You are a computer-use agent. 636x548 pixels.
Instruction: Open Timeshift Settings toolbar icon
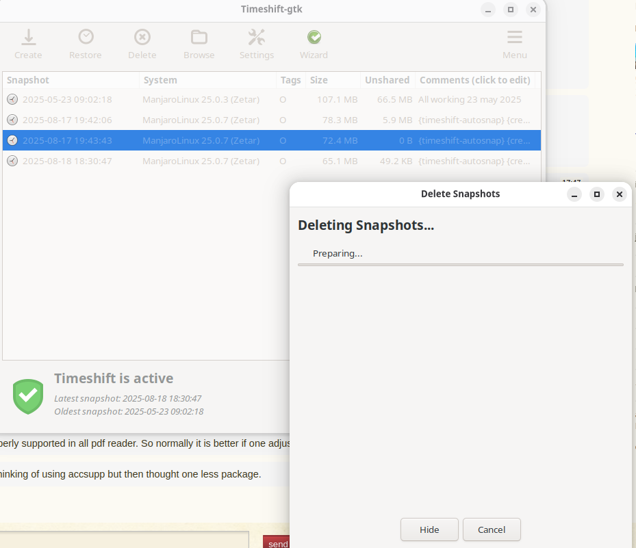[x=256, y=38]
